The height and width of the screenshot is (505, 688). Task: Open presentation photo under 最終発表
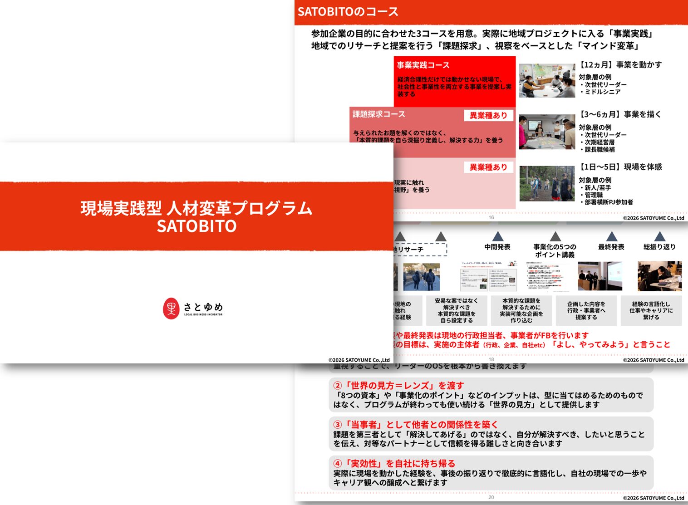pos(600,276)
